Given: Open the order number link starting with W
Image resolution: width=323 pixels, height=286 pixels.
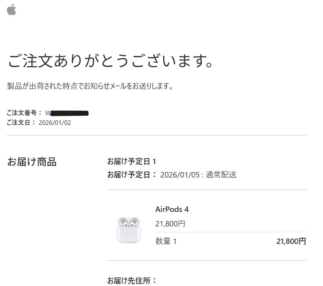Looking at the screenshot, I should coord(67,113).
